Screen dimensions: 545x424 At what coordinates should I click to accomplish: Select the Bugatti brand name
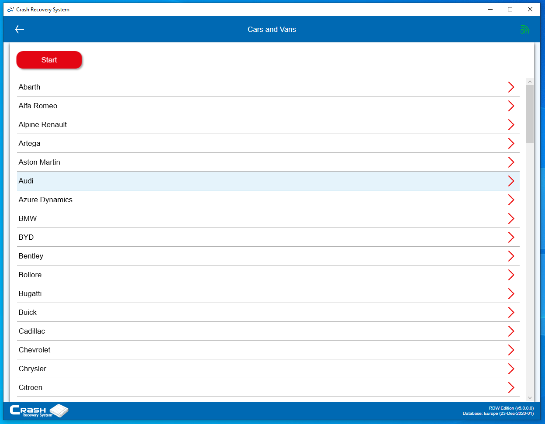[x=30, y=294]
